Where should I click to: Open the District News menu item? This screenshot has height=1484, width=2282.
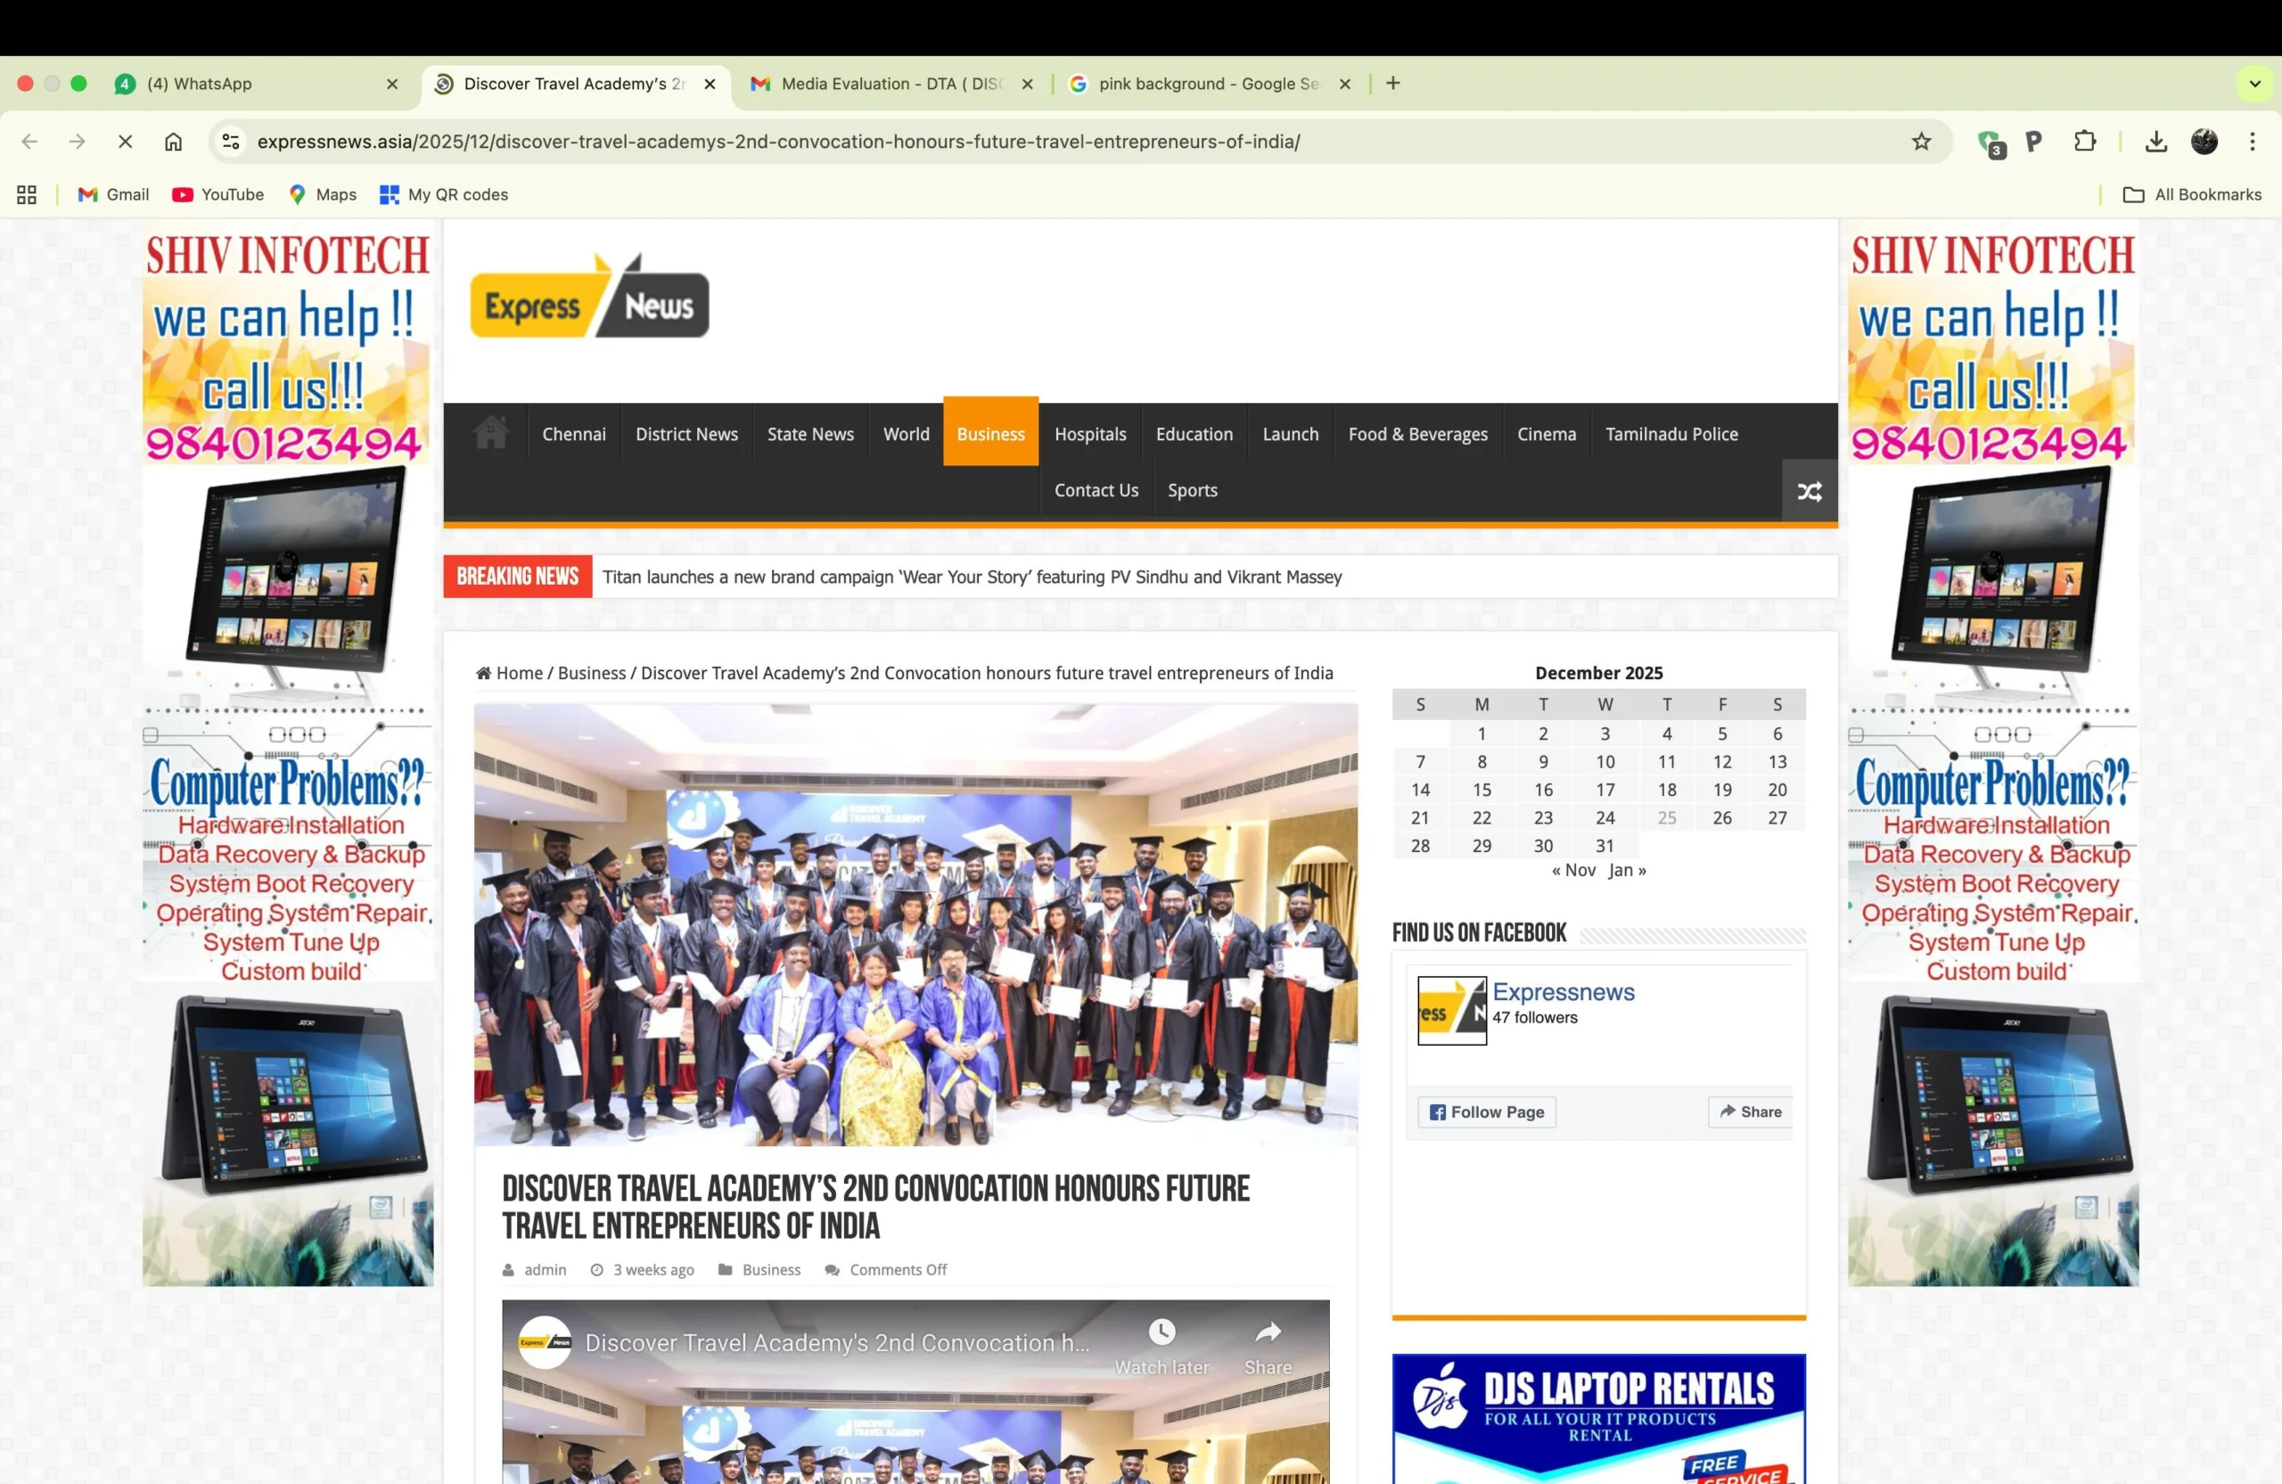click(x=686, y=434)
